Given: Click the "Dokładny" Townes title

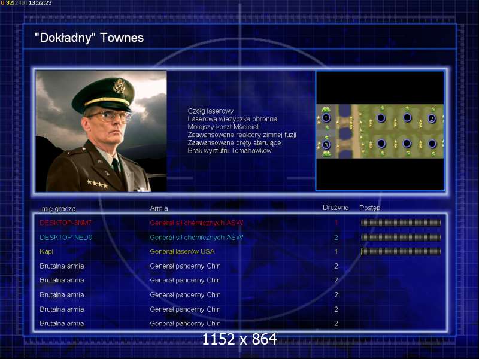Looking at the screenshot, I should (89, 38).
